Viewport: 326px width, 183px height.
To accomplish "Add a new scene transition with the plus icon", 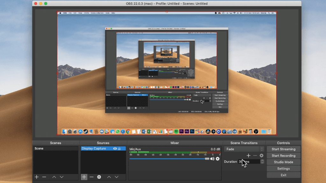I will tap(248, 155).
